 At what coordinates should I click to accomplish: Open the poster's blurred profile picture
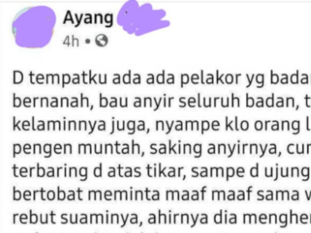(34, 27)
